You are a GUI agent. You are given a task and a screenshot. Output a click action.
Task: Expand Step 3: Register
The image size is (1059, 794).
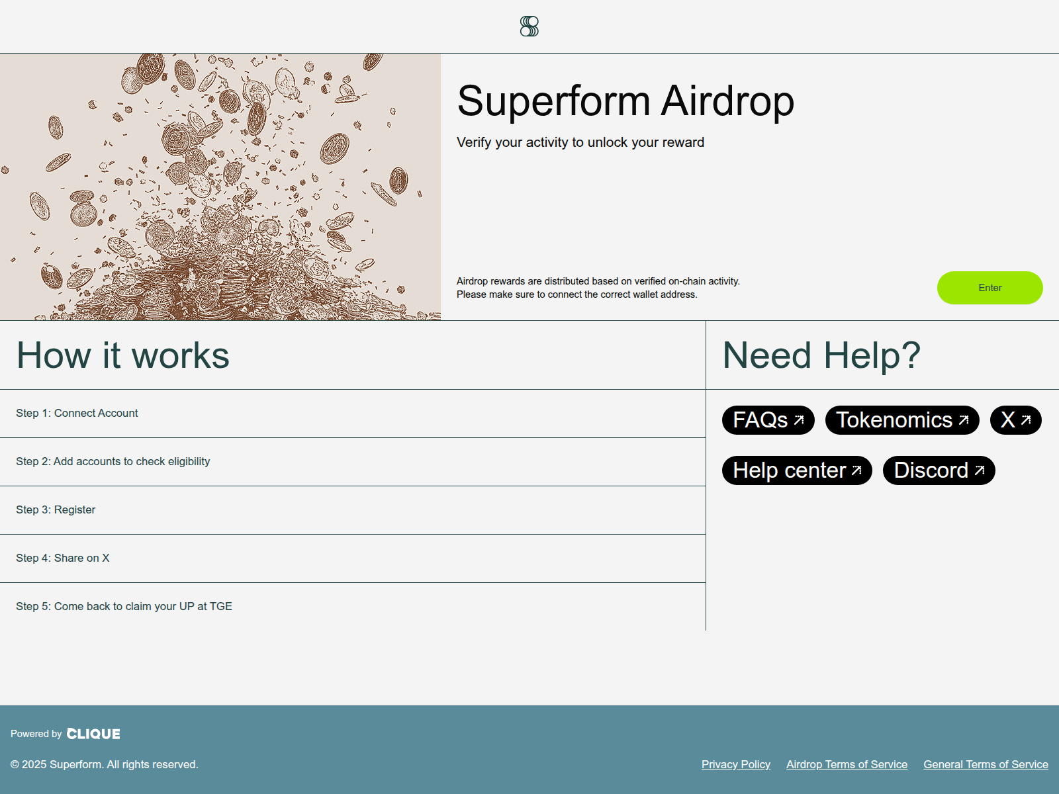tap(353, 509)
